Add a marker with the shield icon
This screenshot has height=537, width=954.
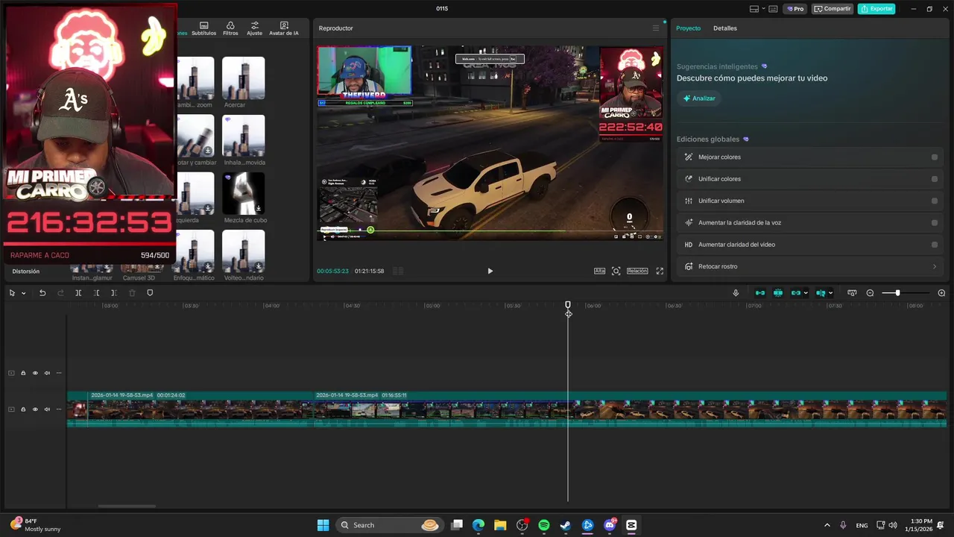click(150, 293)
